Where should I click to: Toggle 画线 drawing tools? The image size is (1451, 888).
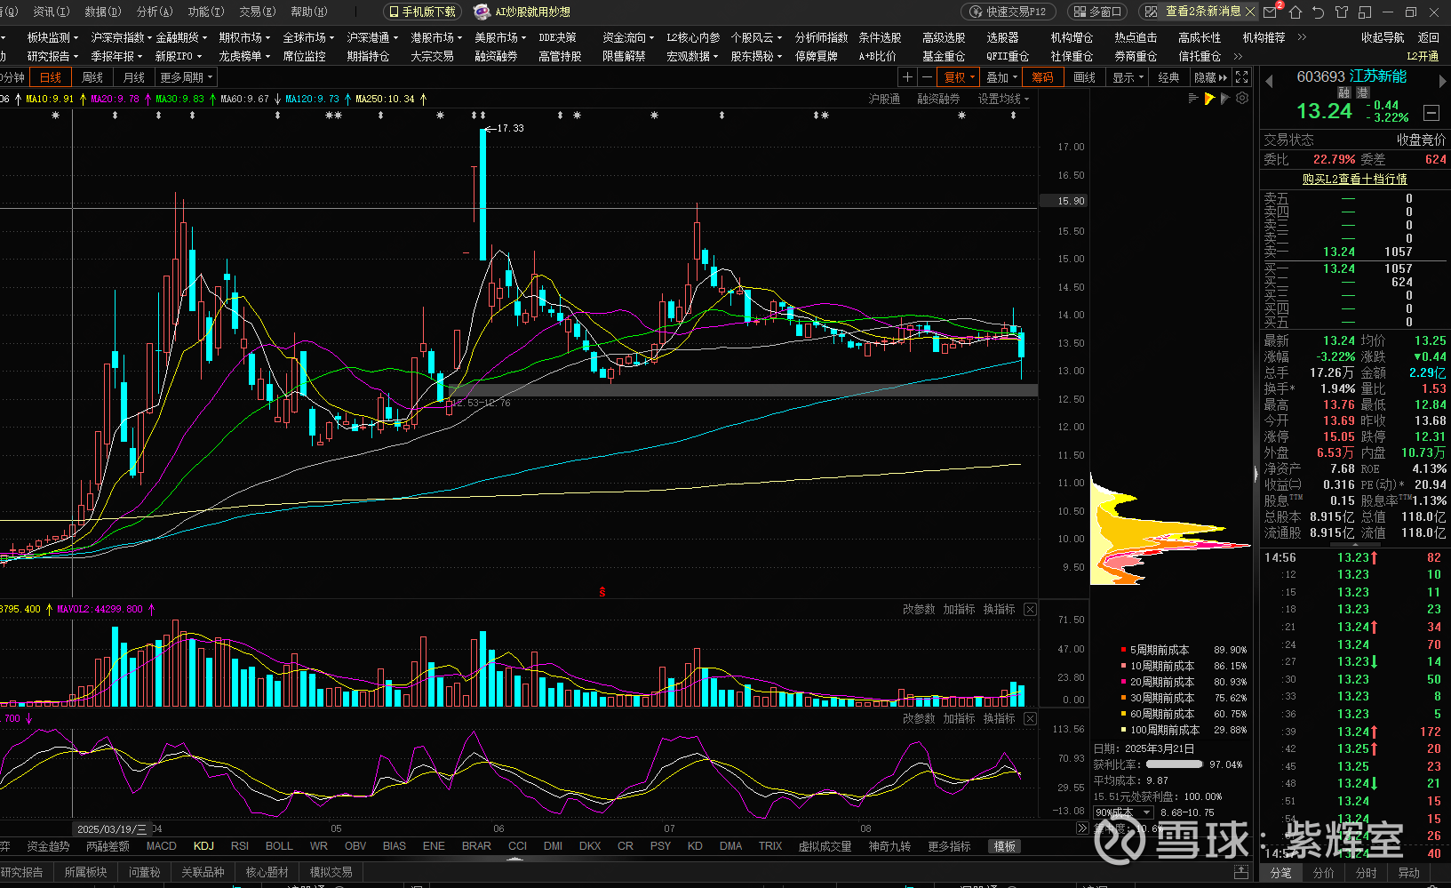(x=1084, y=77)
